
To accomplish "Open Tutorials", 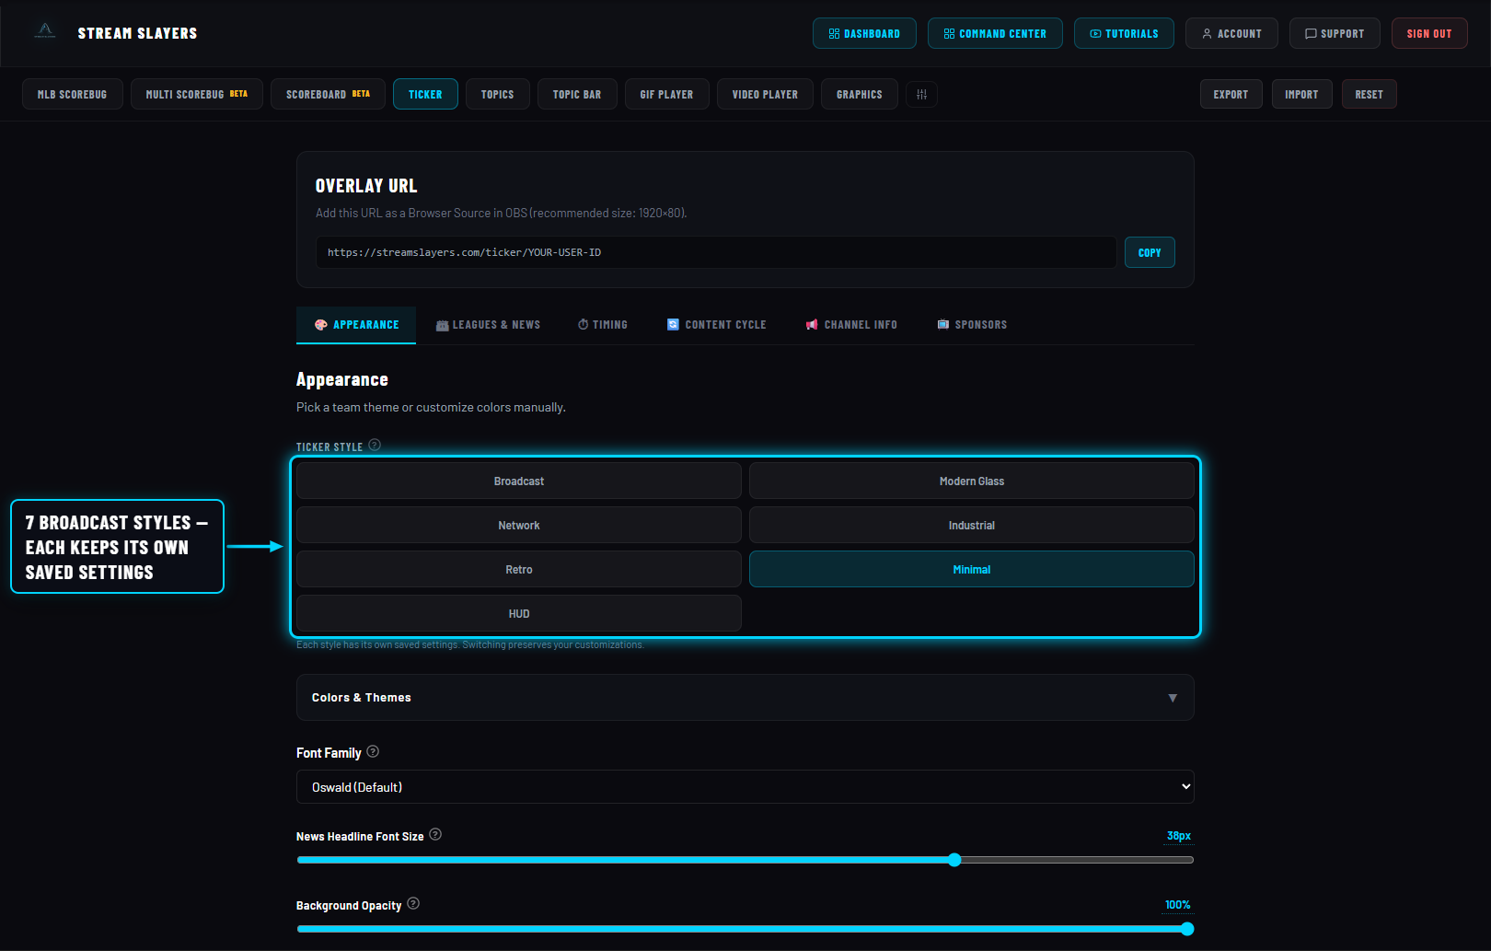I will point(1124,33).
